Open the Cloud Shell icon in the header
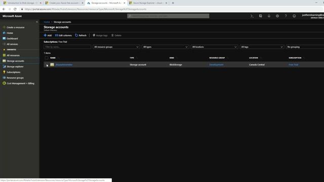Viewport: 324px width, 182px height. coord(252,16)
